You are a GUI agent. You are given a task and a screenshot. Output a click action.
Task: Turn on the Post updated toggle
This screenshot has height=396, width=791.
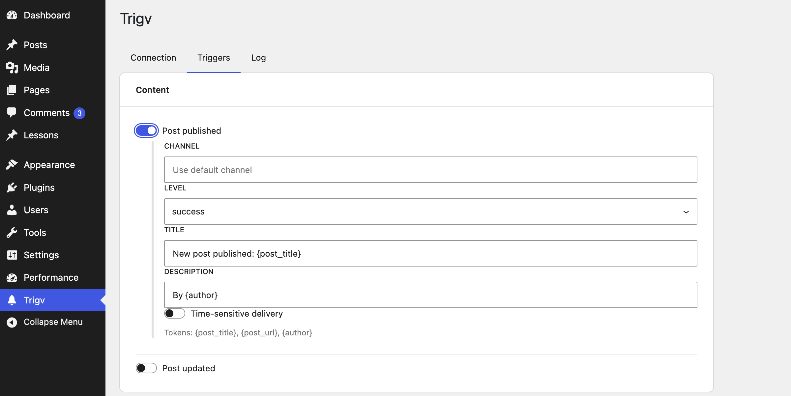[146, 368]
